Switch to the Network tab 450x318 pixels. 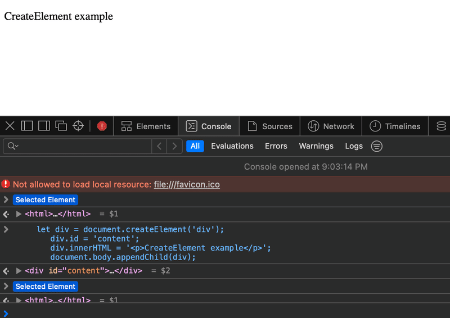pyautogui.click(x=331, y=126)
